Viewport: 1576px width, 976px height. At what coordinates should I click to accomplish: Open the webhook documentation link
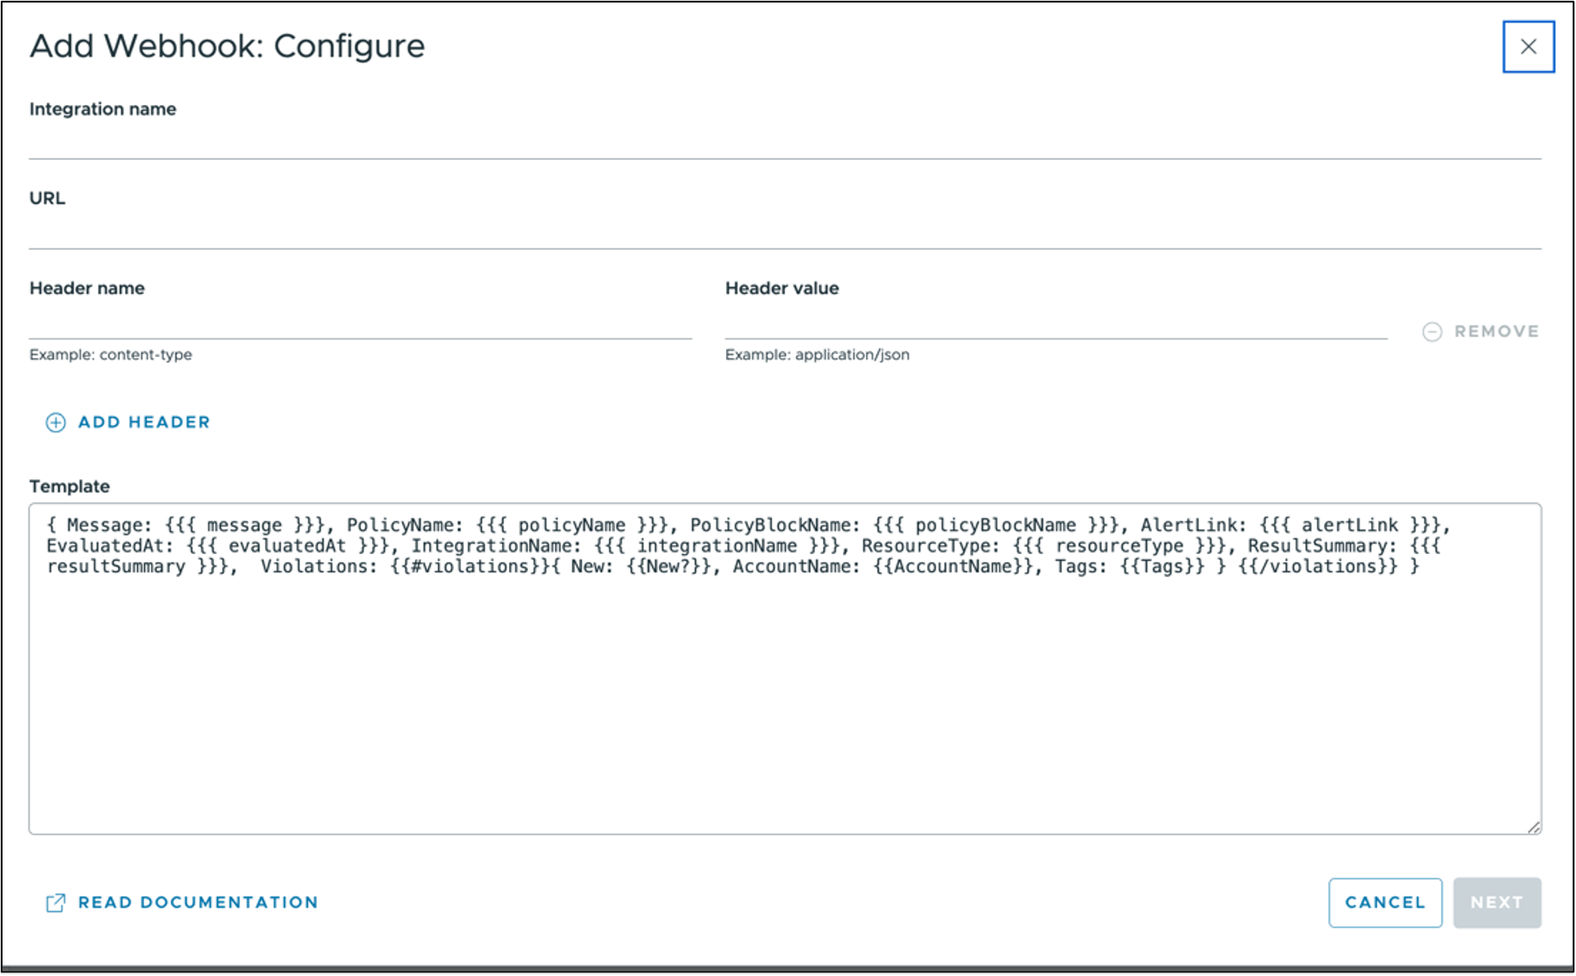(x=198, y=903)
